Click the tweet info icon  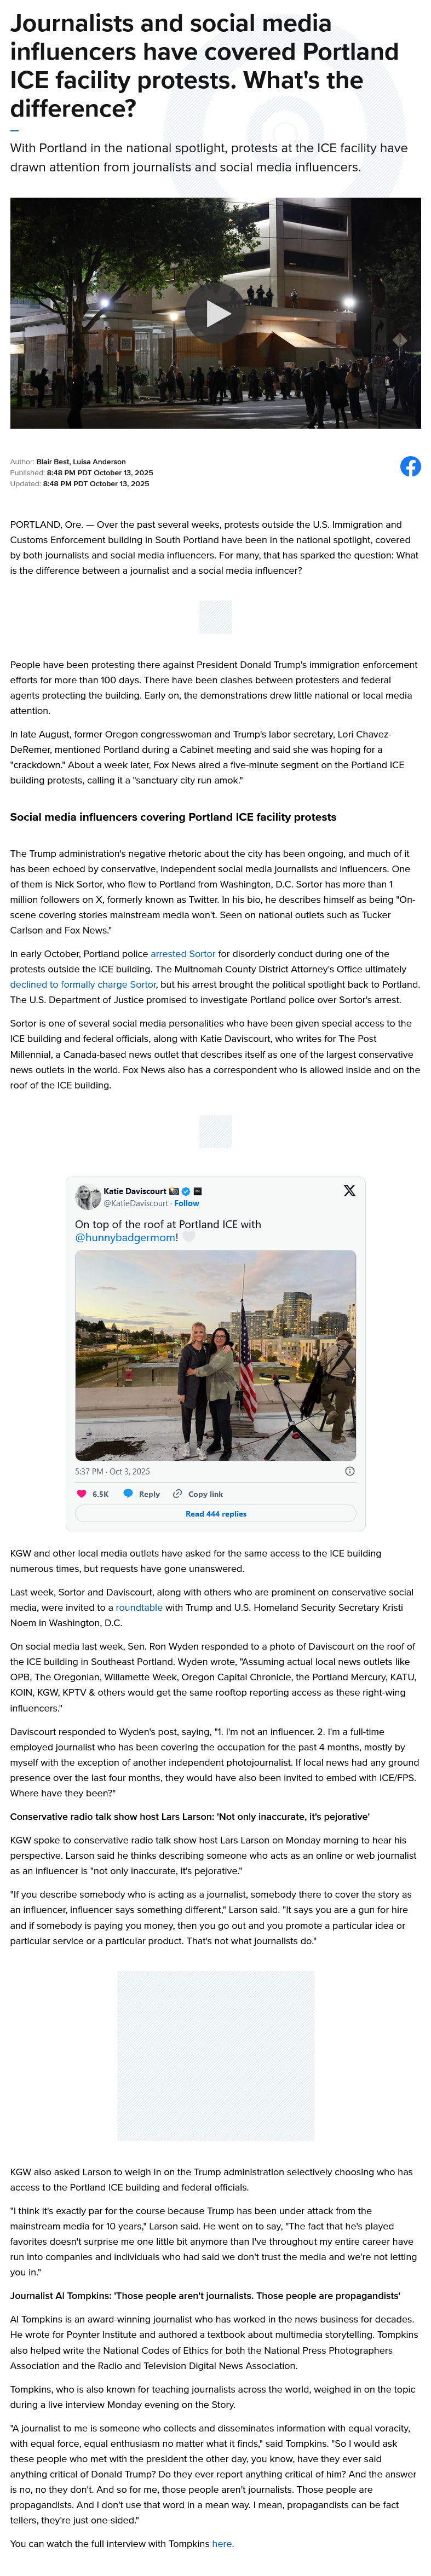[349, 1471]
